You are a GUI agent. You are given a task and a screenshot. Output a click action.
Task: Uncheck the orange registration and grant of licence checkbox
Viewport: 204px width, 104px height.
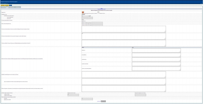[83, 12]
